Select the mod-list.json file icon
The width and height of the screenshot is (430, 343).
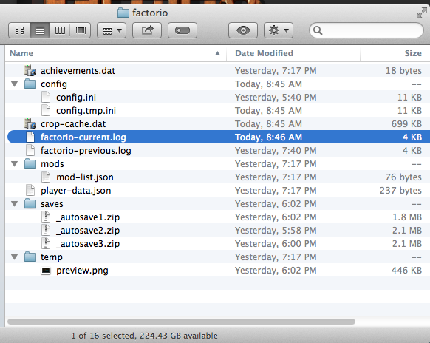46,177
